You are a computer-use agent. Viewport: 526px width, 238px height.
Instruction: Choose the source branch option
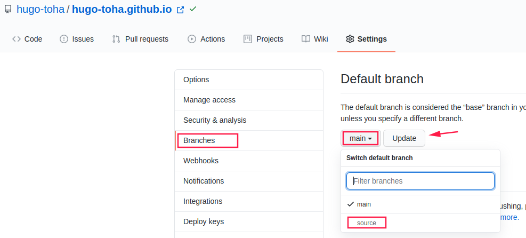click(420, 223)
